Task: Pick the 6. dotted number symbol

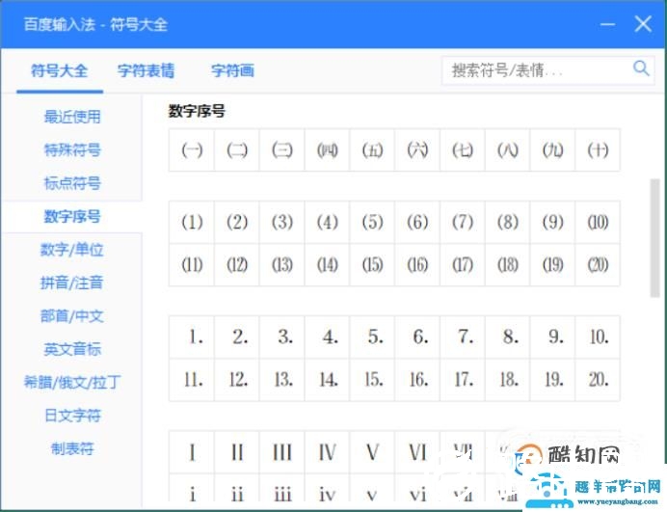Action: point(417,337)
